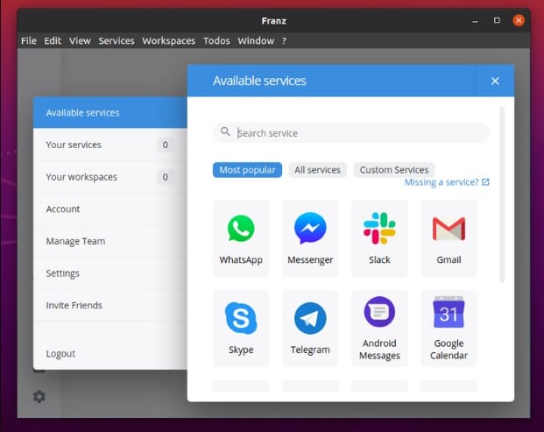
Task: Click the Your workspaces count badge
Action: 166,177
